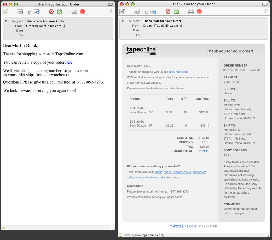272x240 pixels.
Task: Click Orders@TapeOnline.com sender in right window
Action: point(160,26)
